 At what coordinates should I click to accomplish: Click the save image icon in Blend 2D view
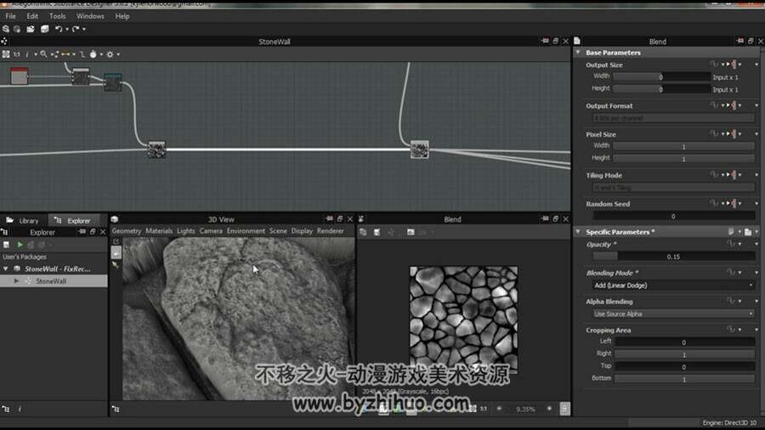(x=377, y=233)
